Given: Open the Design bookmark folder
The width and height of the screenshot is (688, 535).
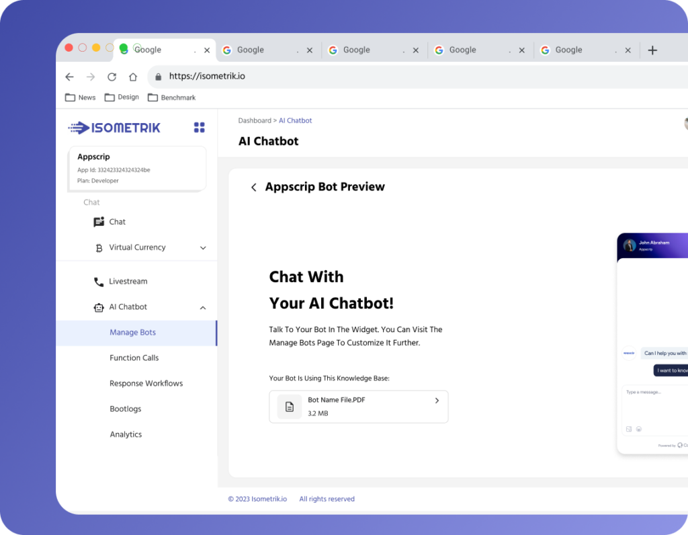Looking at the screenshot, I should (x=122, y=97).
